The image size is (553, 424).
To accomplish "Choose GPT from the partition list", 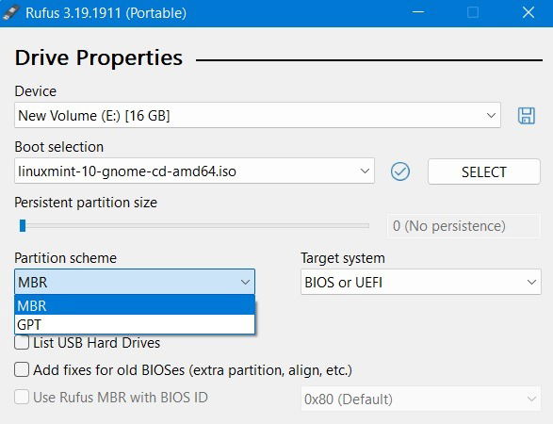I will click(x=135, y=324).
